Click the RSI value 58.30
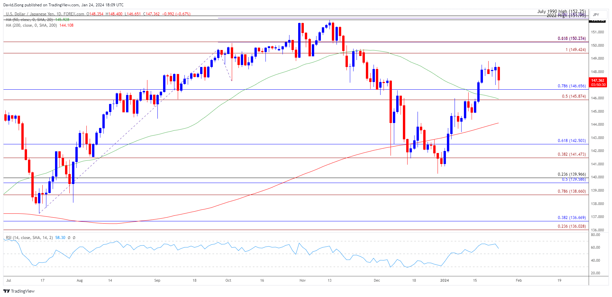The height and width of the screenshot is (297, 612). [60, 238]
